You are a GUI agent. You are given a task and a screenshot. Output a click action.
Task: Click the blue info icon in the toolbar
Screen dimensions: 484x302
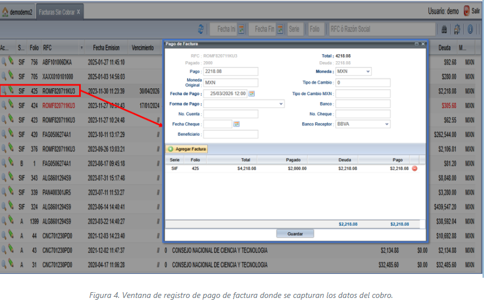pos(471,29)
